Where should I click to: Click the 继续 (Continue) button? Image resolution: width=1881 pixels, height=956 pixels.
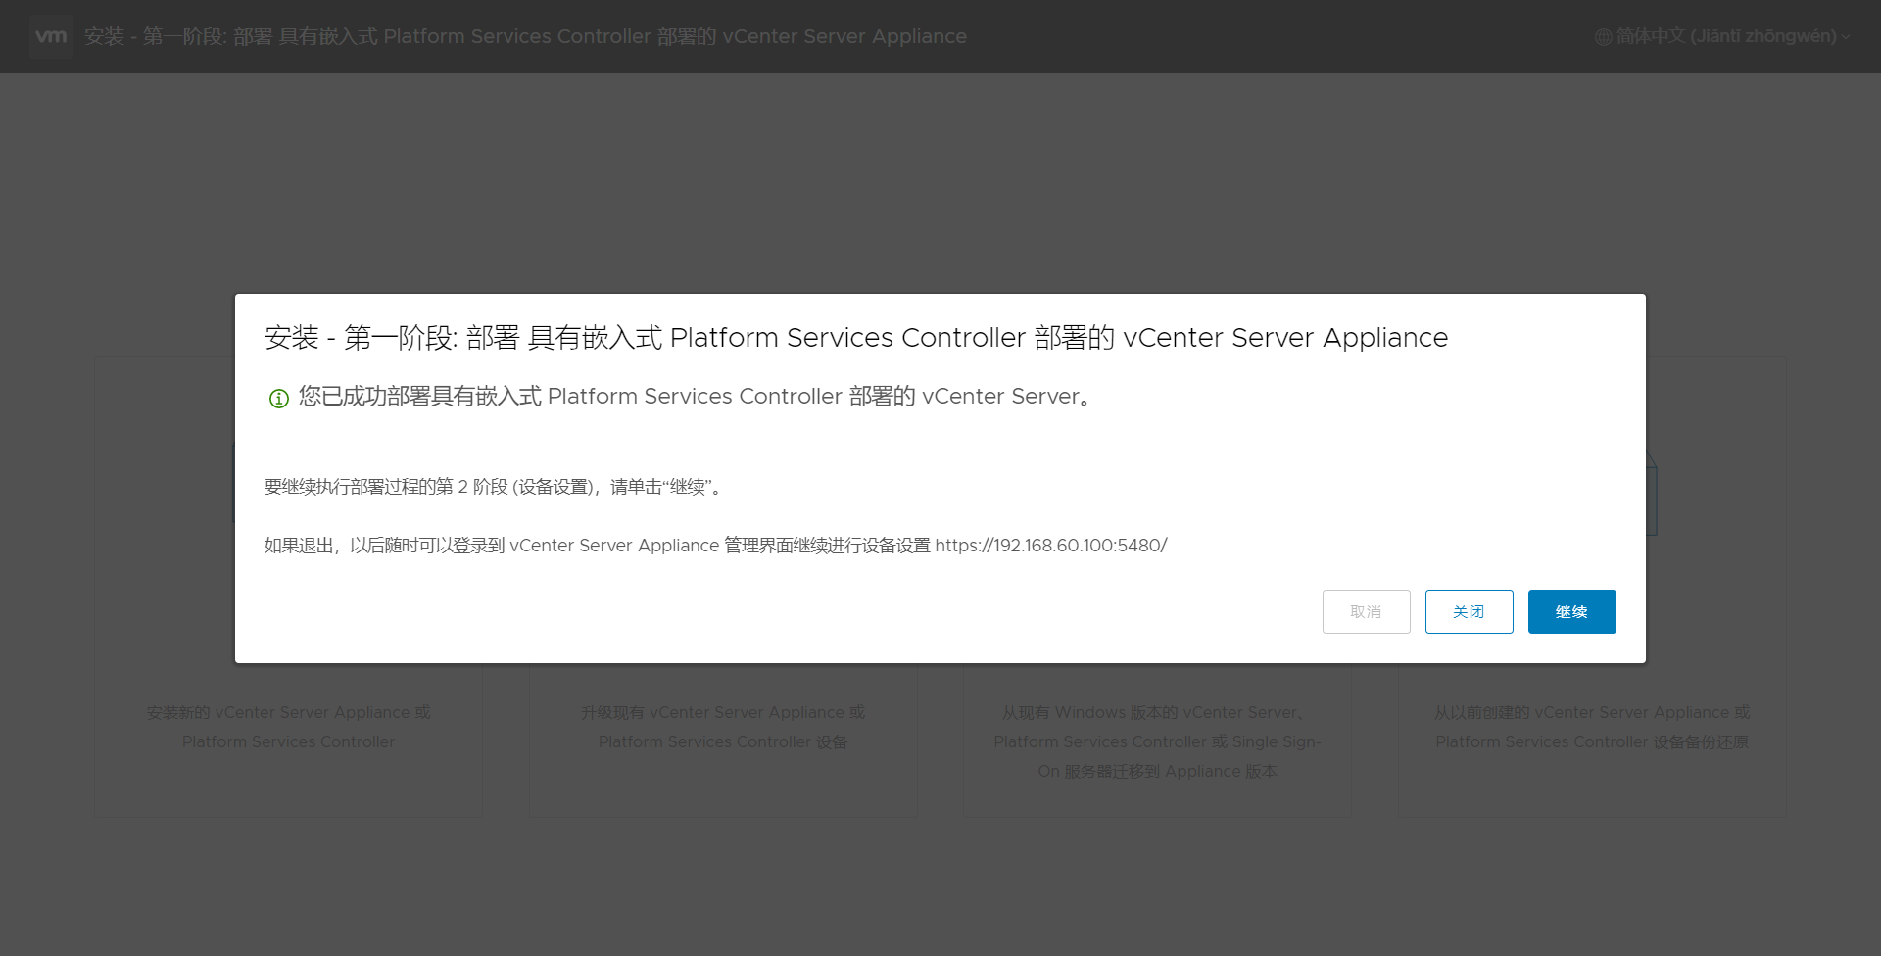click(1571, 611)
